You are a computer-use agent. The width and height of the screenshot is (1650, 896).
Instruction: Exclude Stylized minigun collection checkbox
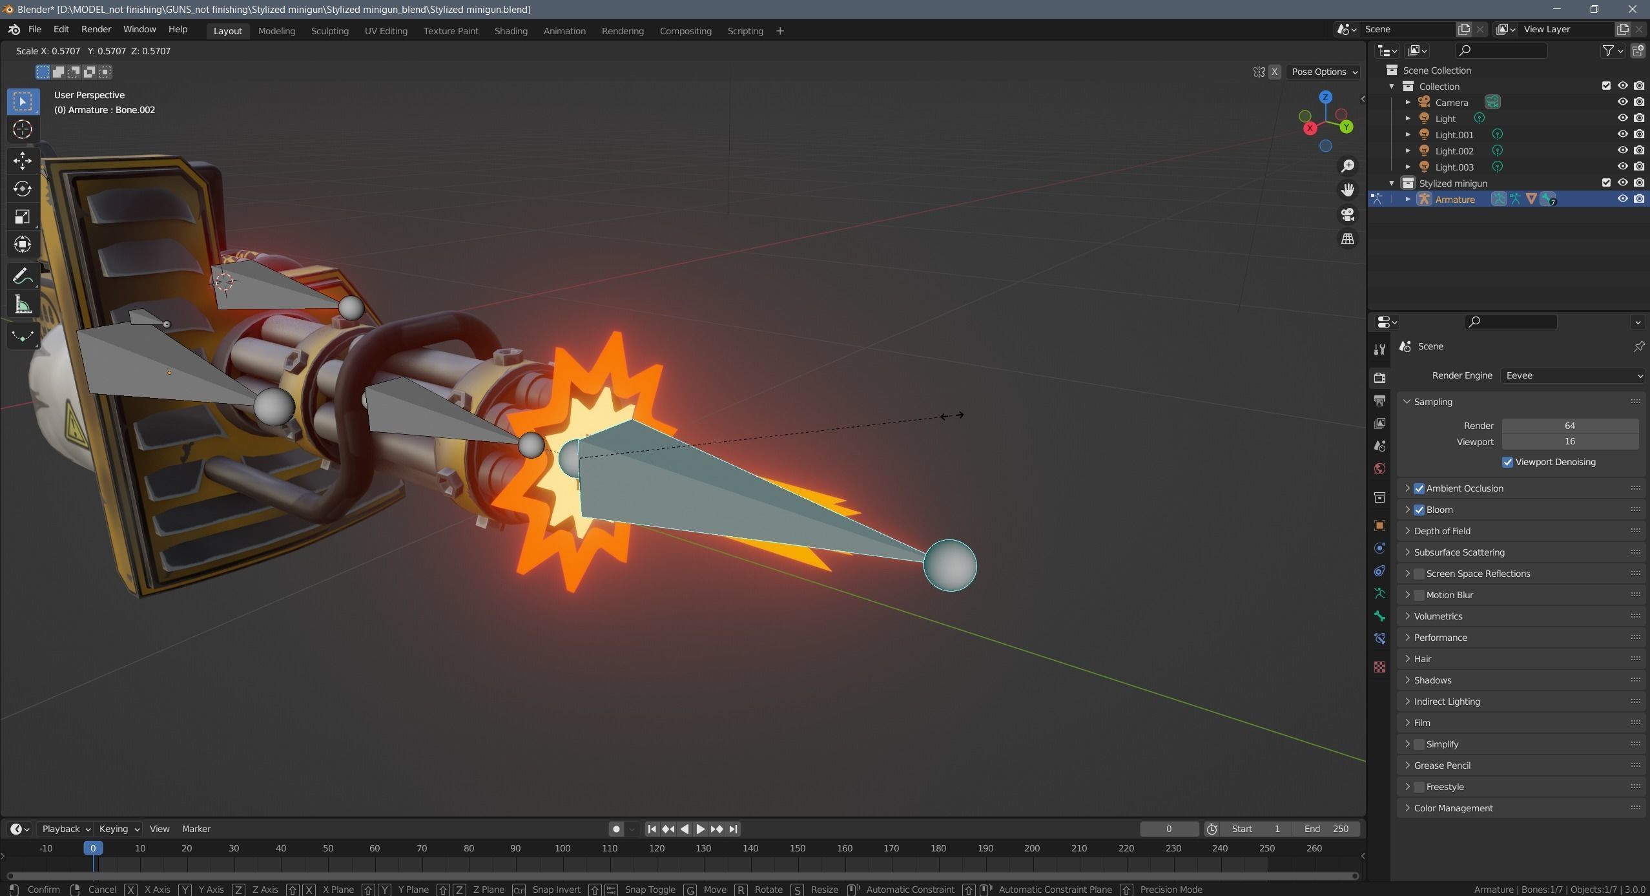(1606, 183)
